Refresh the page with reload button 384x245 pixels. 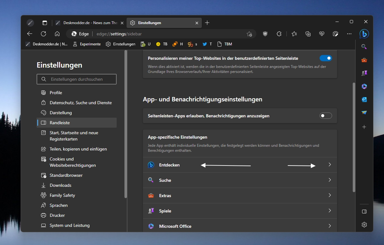pyautogui.click(x=43, y=34)
